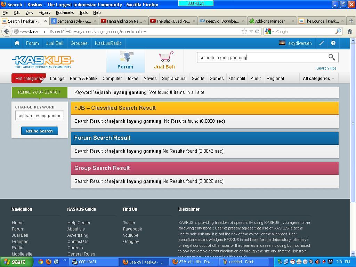Open the help question mark icon
This screenshot has width=356, height=267.
(x=333, y=43)
